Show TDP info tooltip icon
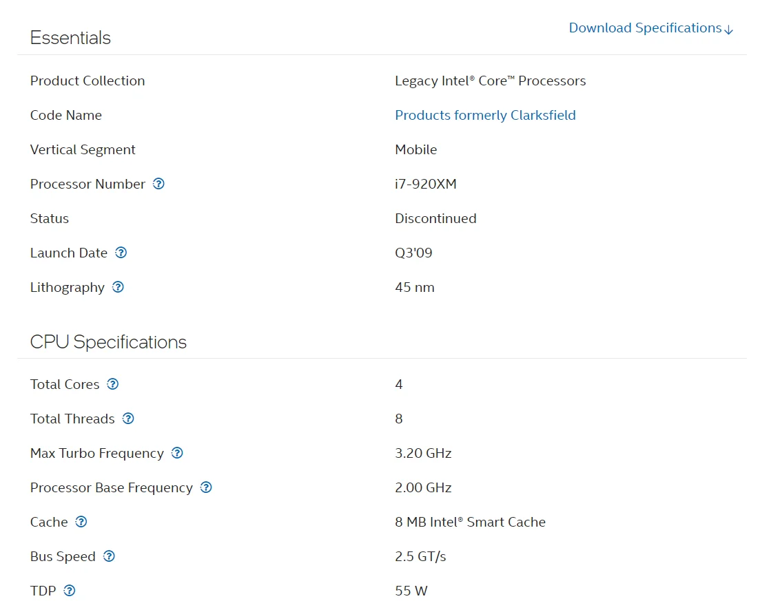This screenshot has height=601, width=762. click(x=69, y=591)
